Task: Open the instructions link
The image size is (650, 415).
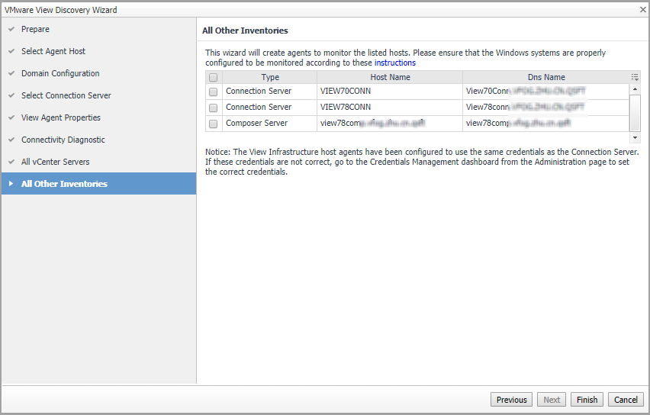Action: [x=394, y=63]
